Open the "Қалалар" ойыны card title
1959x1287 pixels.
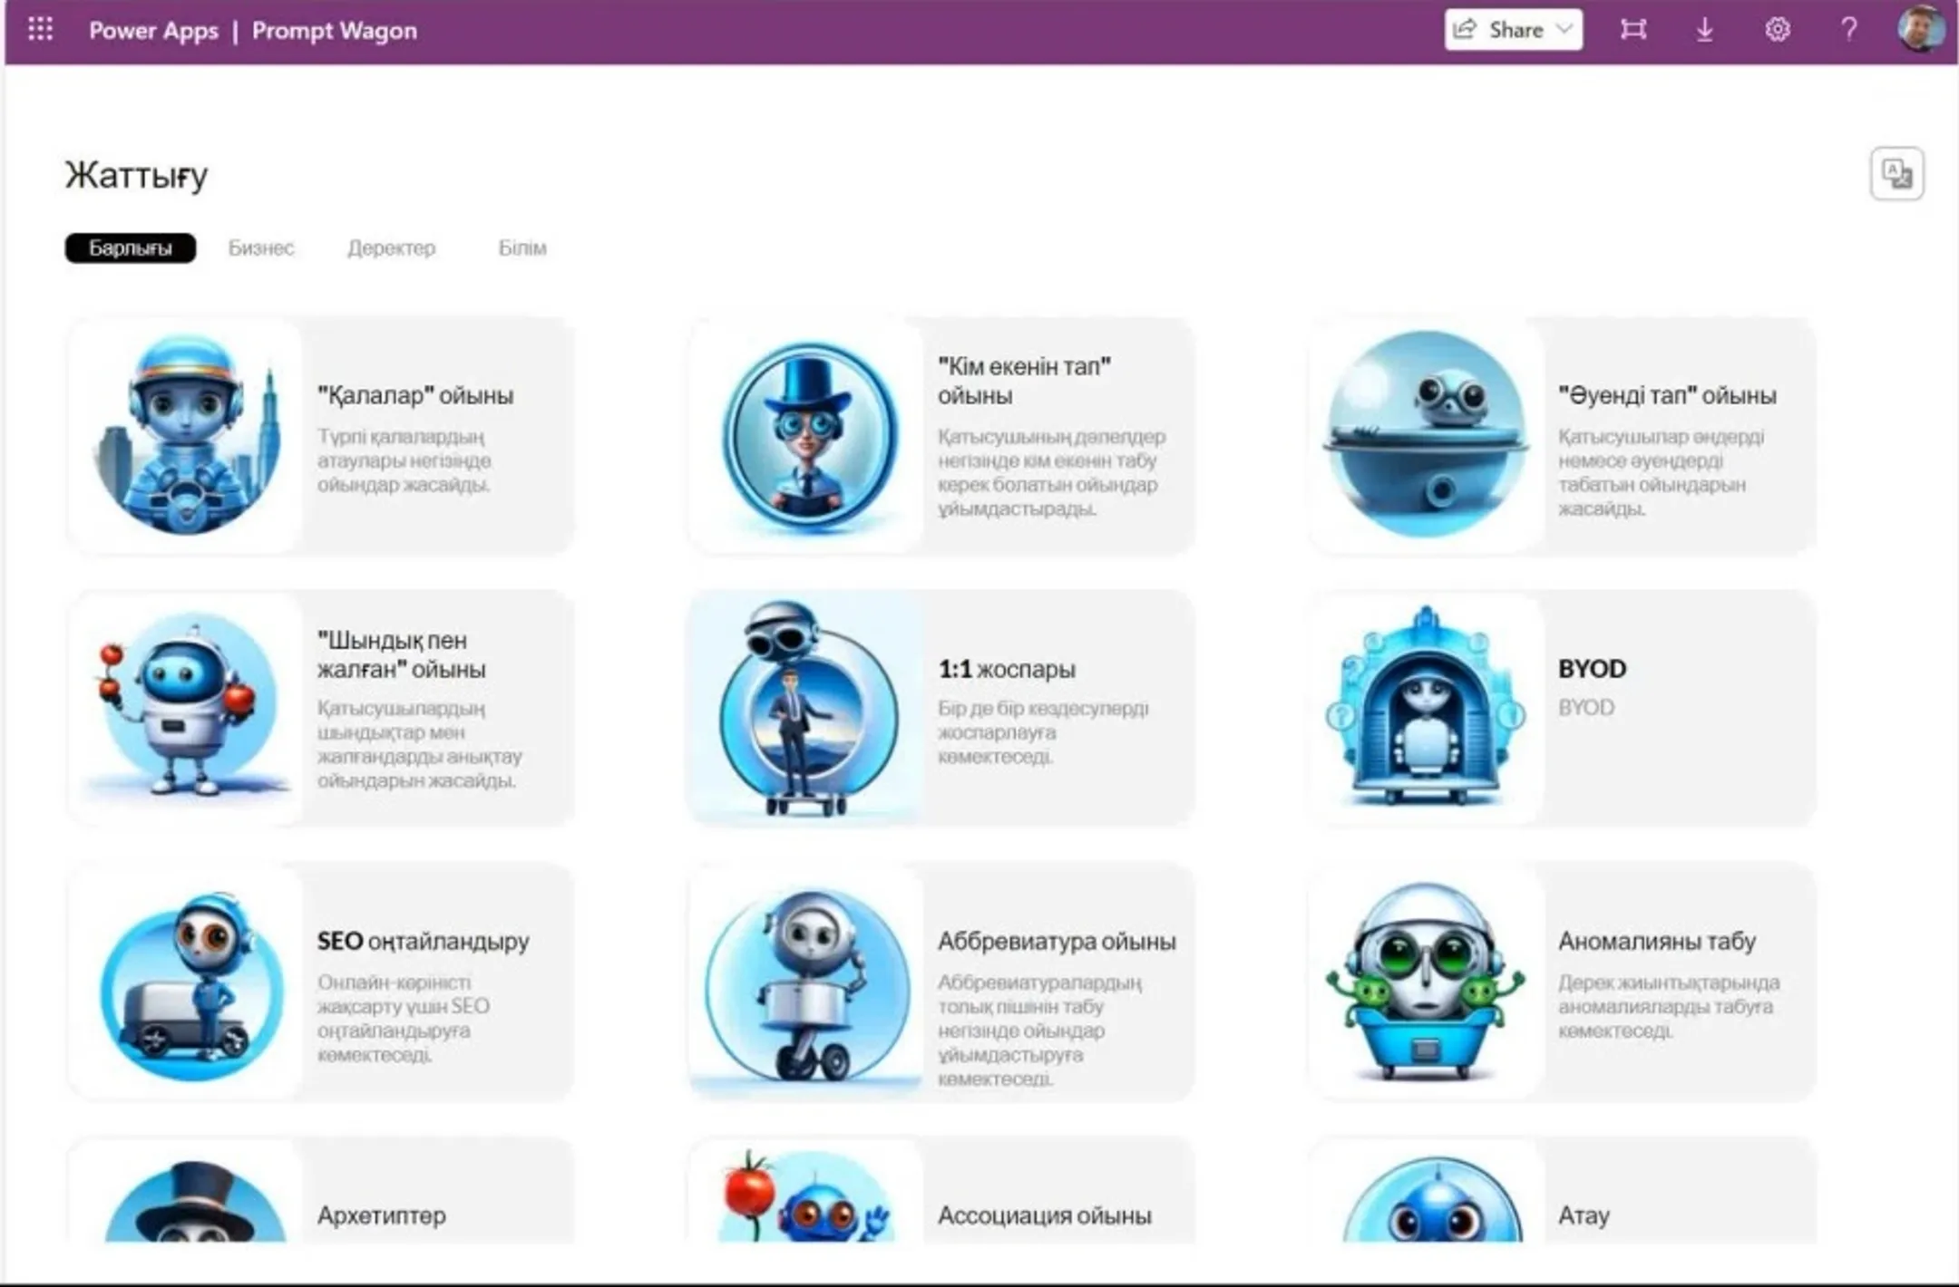pos(415,395)
